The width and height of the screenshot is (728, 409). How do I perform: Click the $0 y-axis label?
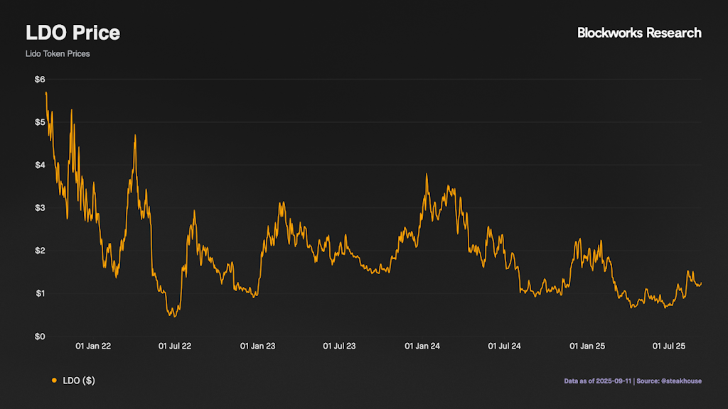(40, 336)
